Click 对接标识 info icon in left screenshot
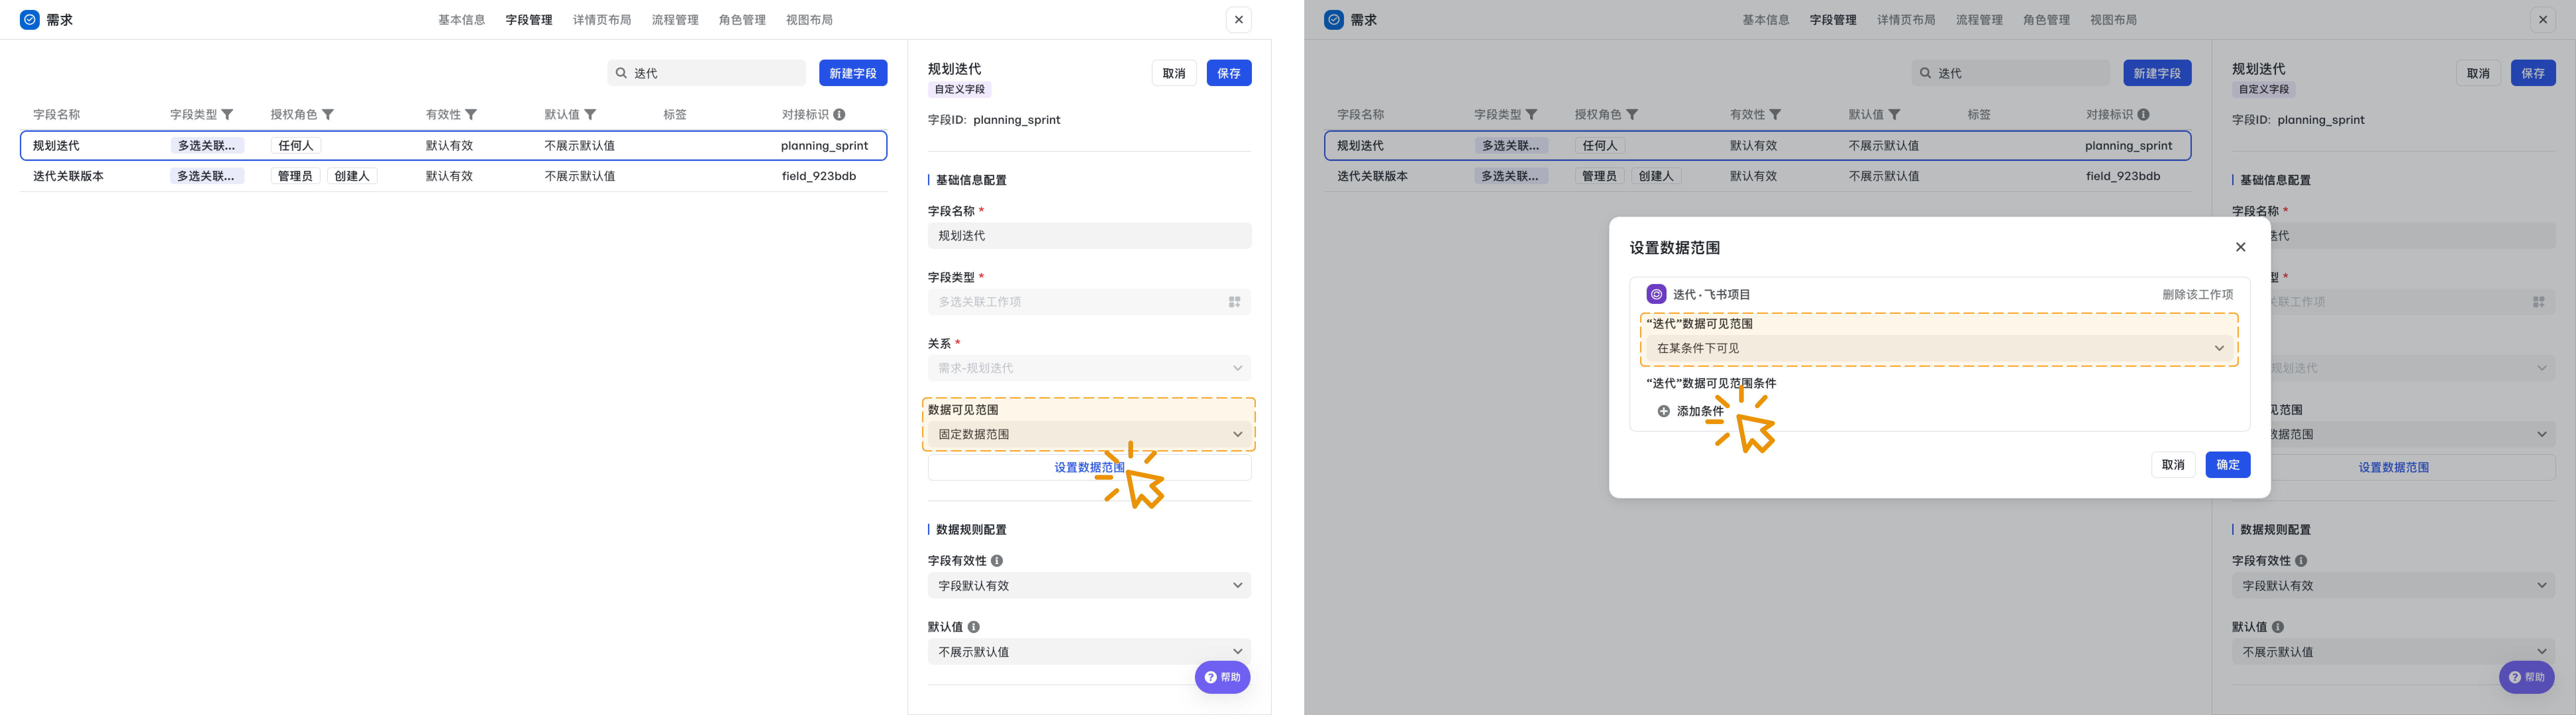This screenshot has height=715, width=2576. [839, 115]
